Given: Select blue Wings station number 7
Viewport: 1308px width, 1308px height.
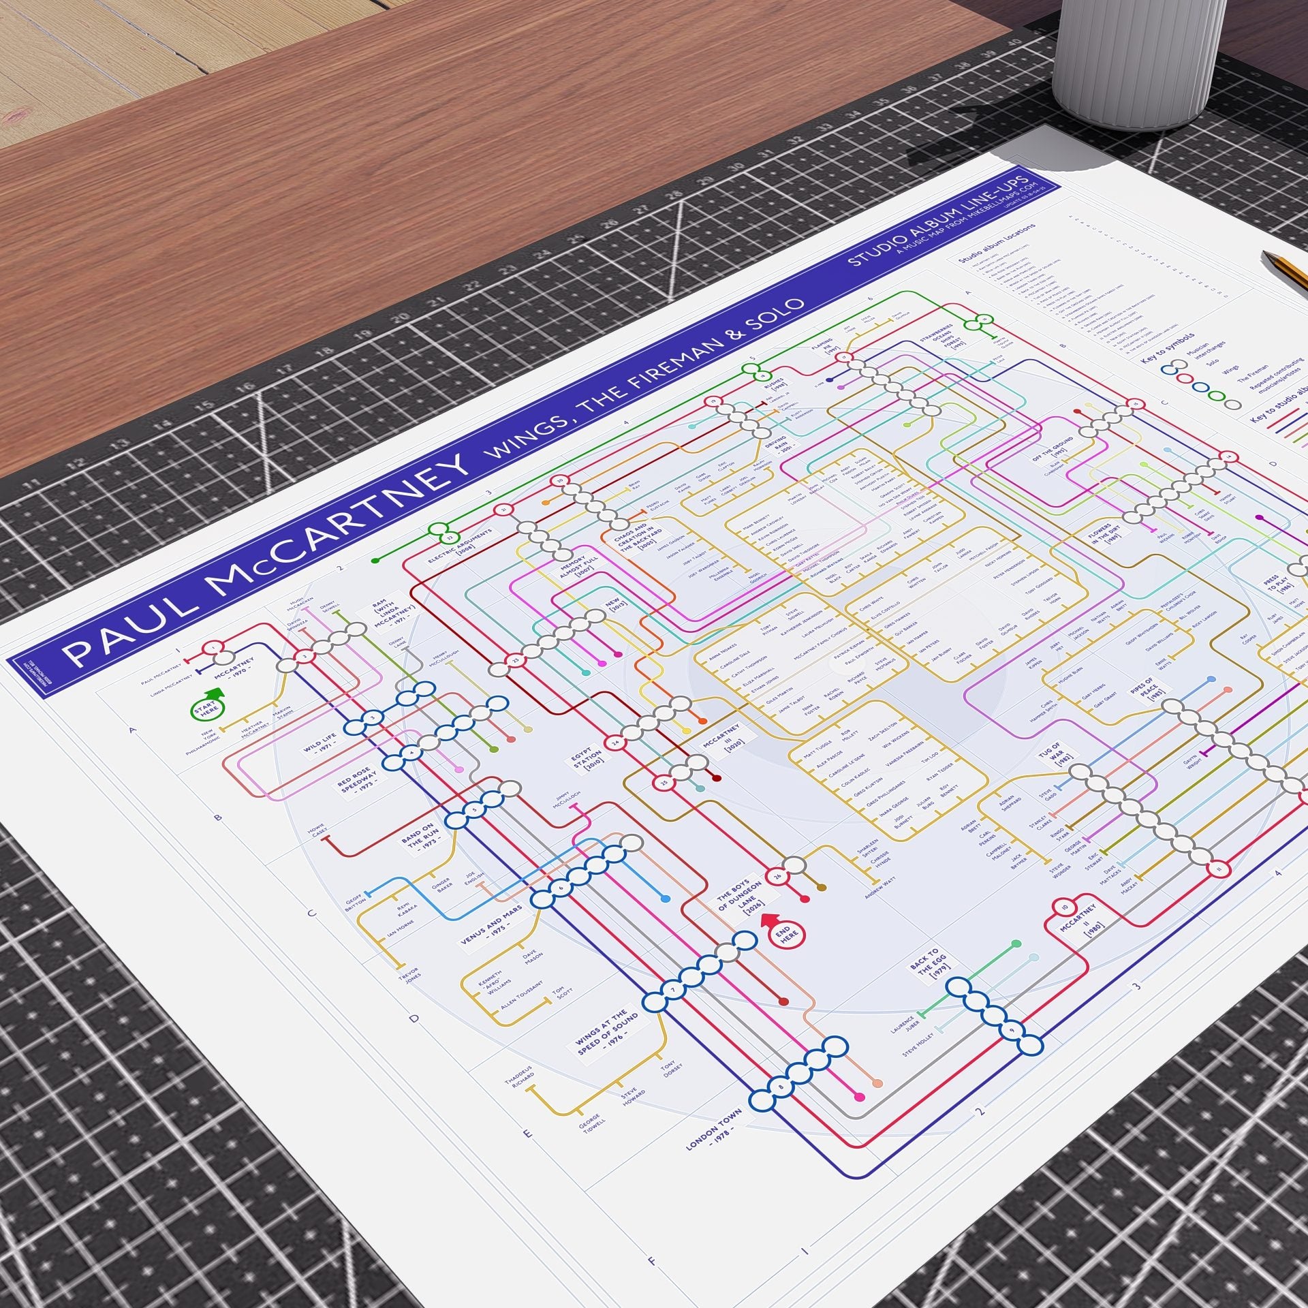Looking at the screenshot, I should click(672, 989).
